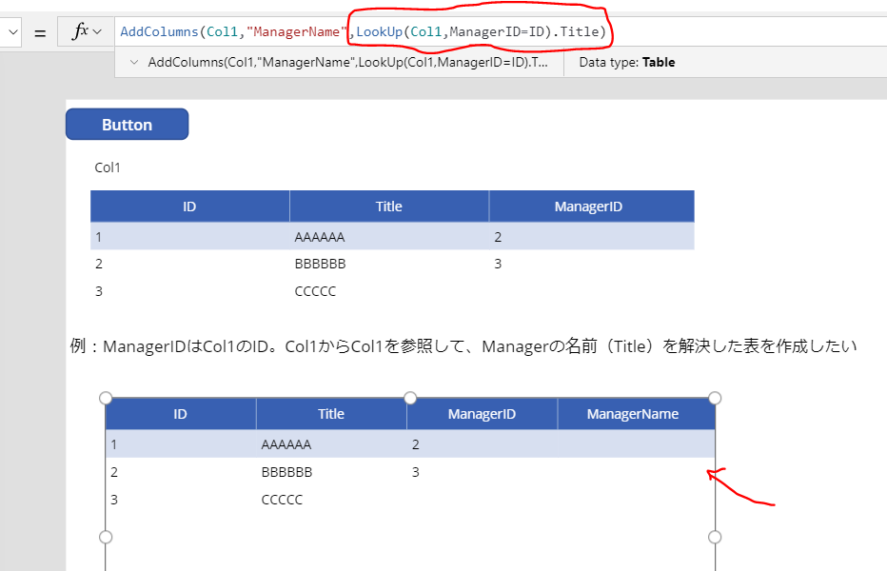The width and height of the screenshot is (887, 571).
Task: Click the ManagerID header in lower table
Action: (x=482, y=414)
